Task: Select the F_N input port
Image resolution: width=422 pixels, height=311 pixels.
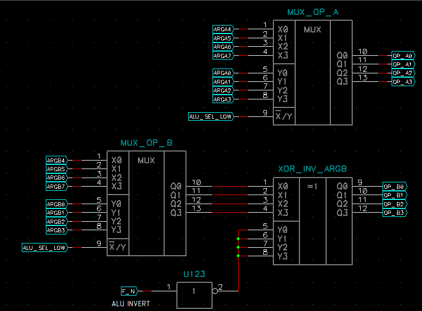Action: pos(129,291)
